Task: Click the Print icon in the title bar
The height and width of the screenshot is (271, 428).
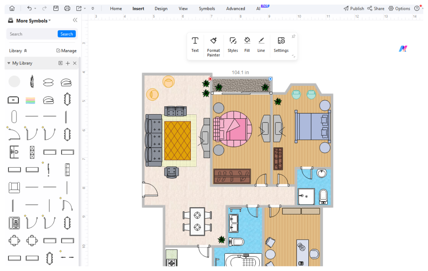Action: click(67, 8)
